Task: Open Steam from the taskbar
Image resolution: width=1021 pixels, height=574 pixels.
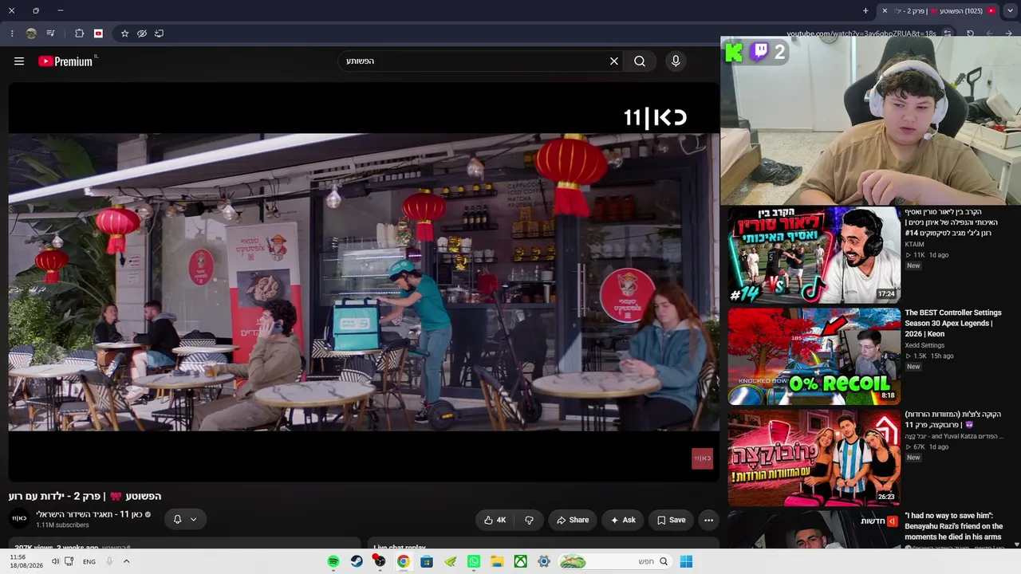Action: pos(357,562)
